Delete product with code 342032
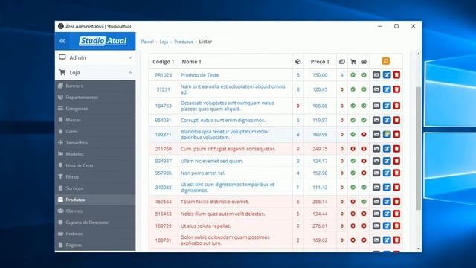Viewport: 476px width, 268px height. (x=396, y=187)
